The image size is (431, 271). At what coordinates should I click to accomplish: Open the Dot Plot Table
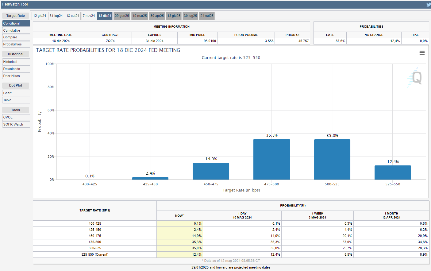(16, 100)
